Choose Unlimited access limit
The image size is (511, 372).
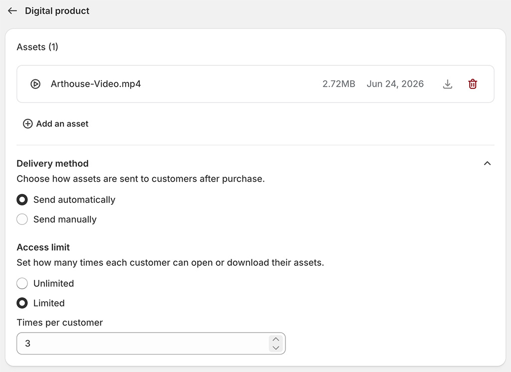22,283
